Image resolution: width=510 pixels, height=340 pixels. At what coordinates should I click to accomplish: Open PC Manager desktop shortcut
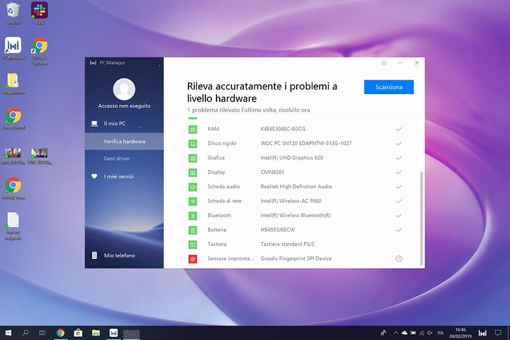[x=13, y=48]
